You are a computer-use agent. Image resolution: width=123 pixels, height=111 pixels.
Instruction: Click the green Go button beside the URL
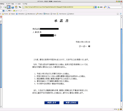98,7
